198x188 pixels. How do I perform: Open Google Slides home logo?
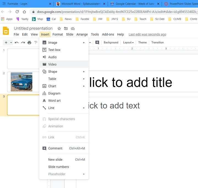click(6, 31)
